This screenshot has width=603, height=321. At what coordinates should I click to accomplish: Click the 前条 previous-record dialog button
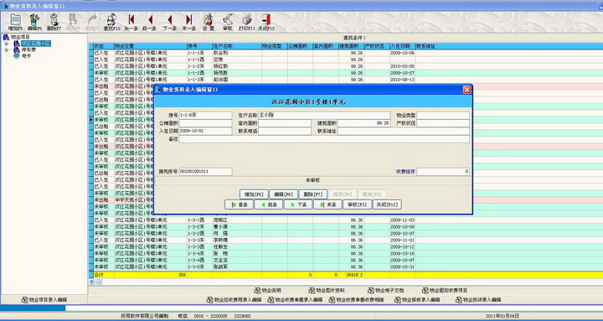269,205
